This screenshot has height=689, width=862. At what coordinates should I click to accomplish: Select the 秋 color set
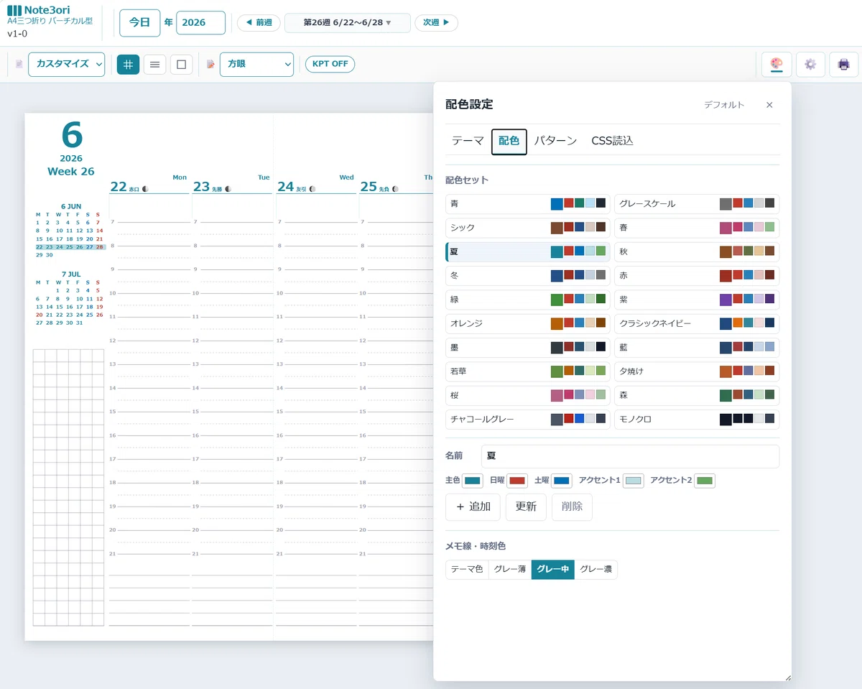[x=697, y=251]
